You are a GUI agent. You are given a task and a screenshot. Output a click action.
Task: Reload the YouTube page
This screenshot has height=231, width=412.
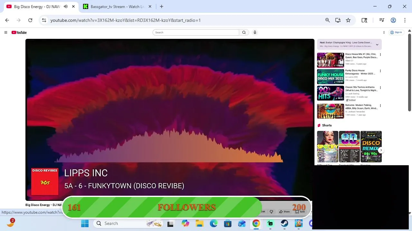[x=30, y=20]
